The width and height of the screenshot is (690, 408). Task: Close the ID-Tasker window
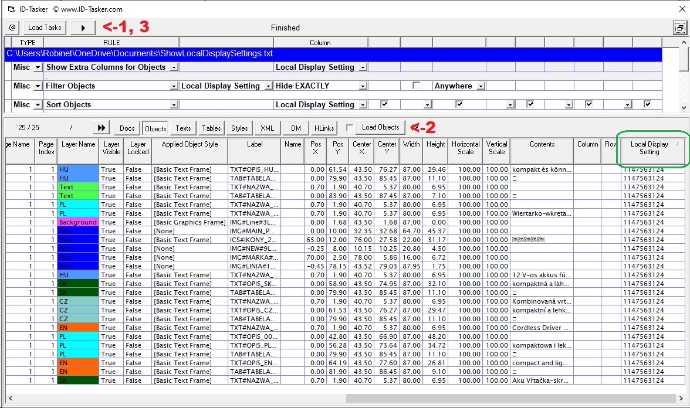click(x=682, y=9)
